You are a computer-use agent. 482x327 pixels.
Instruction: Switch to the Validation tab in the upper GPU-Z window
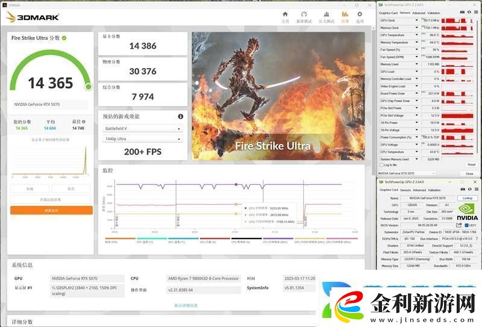(434, 13)
